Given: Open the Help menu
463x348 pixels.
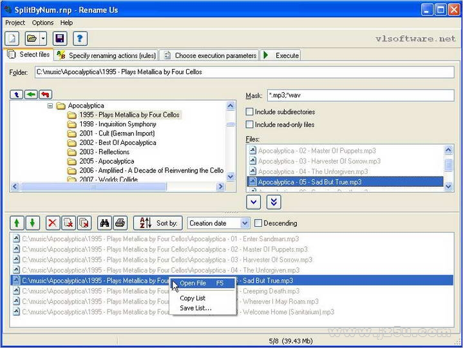Looking at the screenshot, I should click(x=66, y=23).
